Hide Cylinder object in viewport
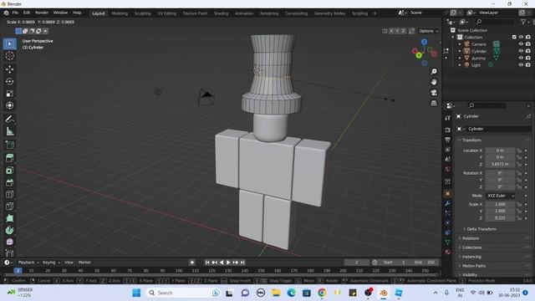Screen dimensions: 535x301 tap(521, 51)
